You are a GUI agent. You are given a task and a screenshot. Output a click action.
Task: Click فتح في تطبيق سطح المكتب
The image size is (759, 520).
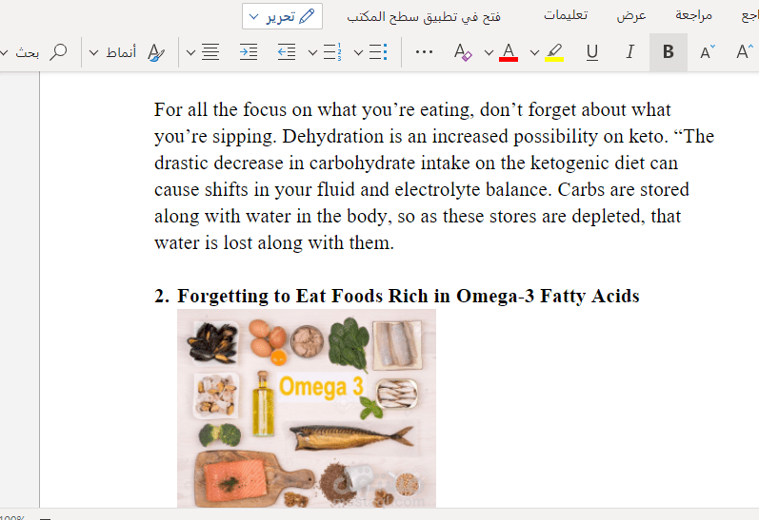pos(424,16)
